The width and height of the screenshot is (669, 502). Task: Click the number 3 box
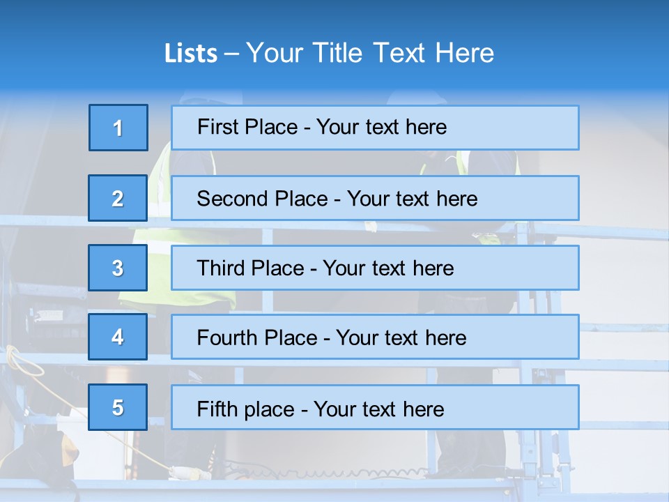118,268
